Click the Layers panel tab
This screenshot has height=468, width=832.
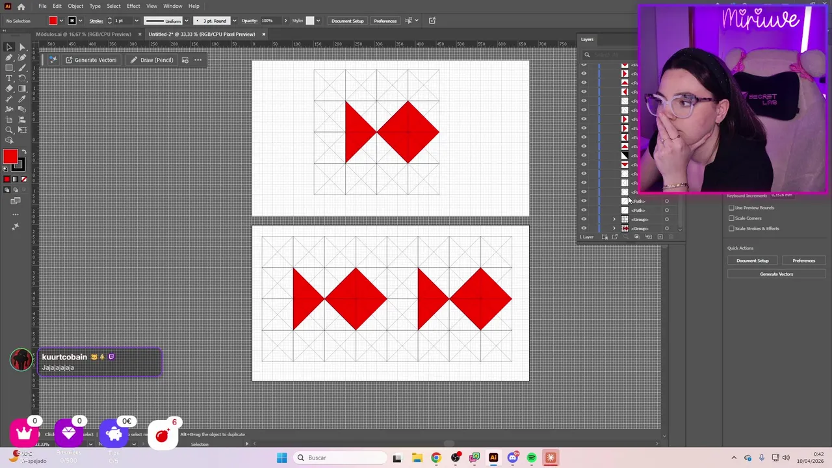[587, 40]
